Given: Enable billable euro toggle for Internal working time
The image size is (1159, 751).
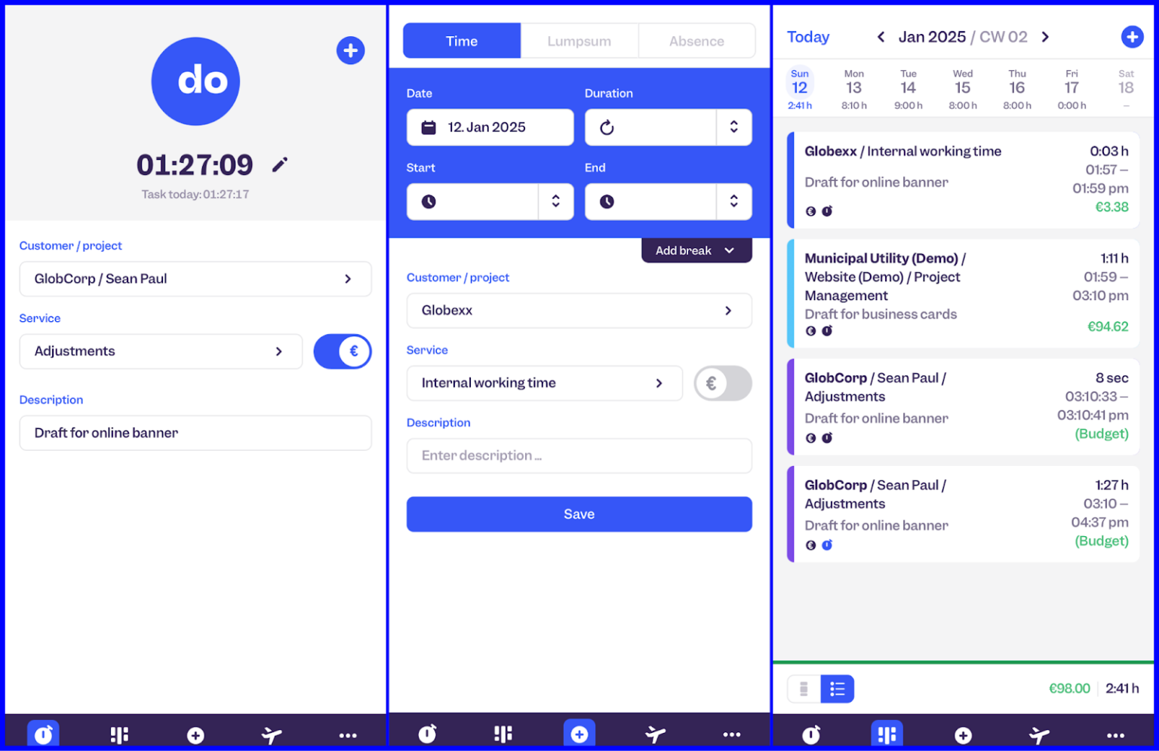Looking at the screenshot, I should click(722, 383).
